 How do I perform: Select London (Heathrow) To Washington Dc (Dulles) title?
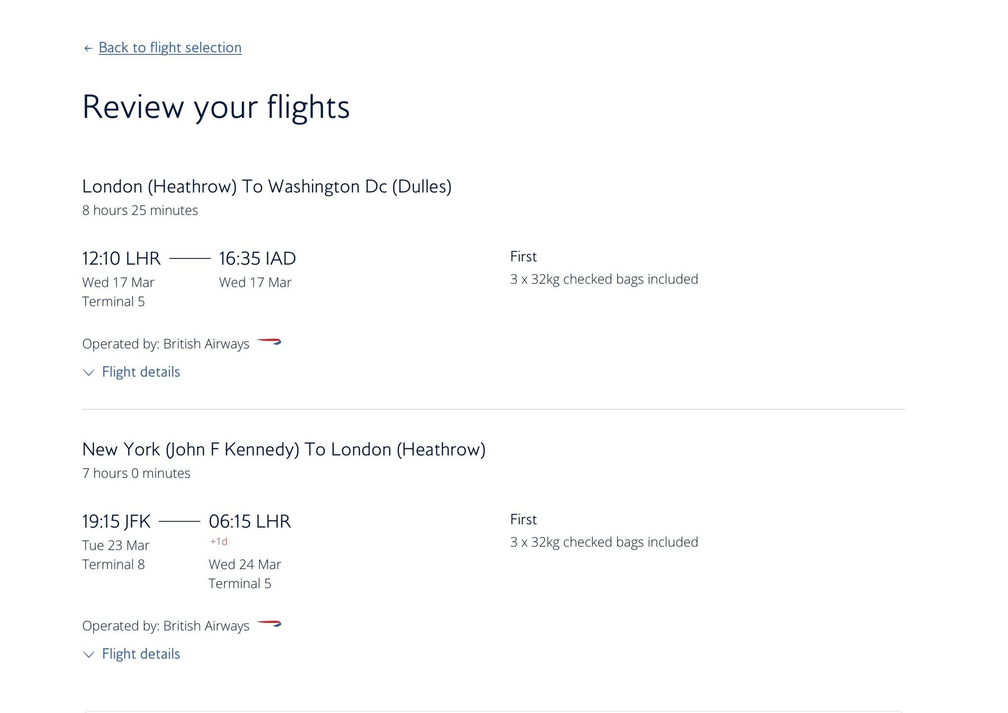coord(267,186)
